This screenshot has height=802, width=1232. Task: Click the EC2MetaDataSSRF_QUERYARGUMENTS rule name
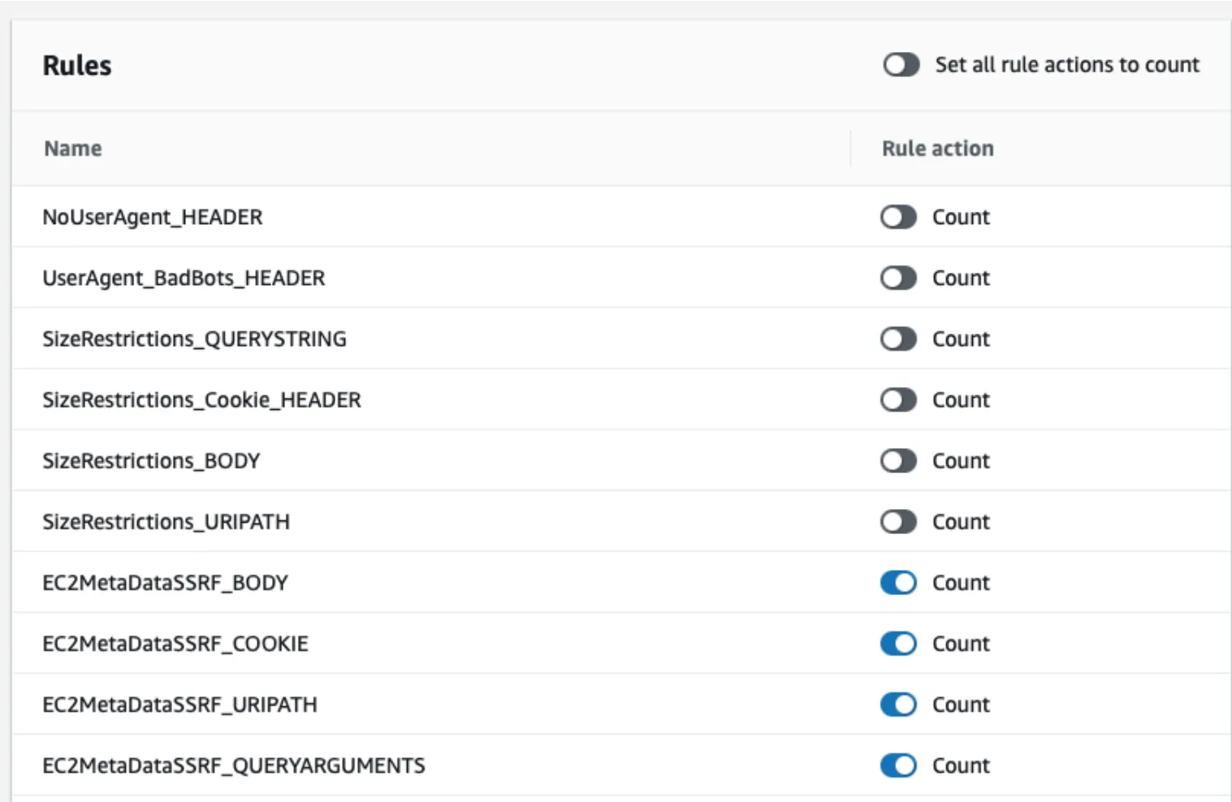point(233,765)
